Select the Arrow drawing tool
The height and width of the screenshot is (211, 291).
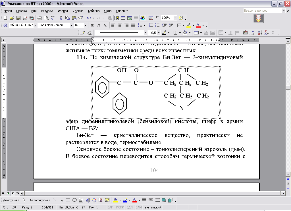tap(61, 200)
